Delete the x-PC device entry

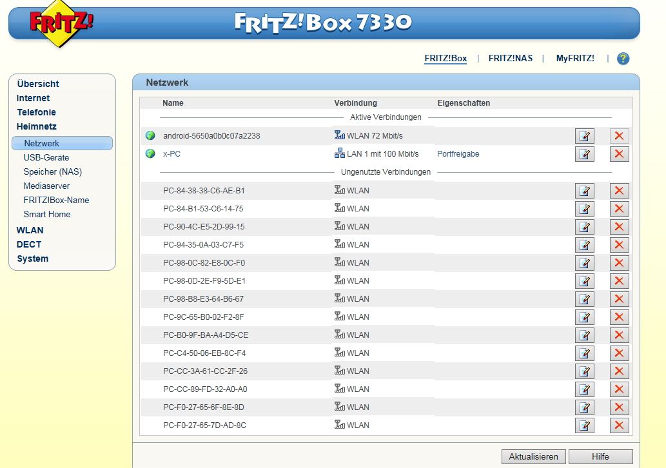click(620, 153)
